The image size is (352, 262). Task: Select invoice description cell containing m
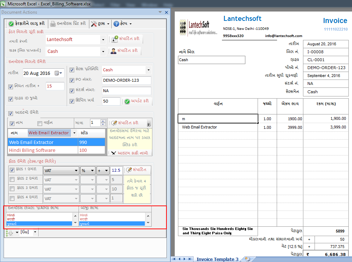point(218,119)
